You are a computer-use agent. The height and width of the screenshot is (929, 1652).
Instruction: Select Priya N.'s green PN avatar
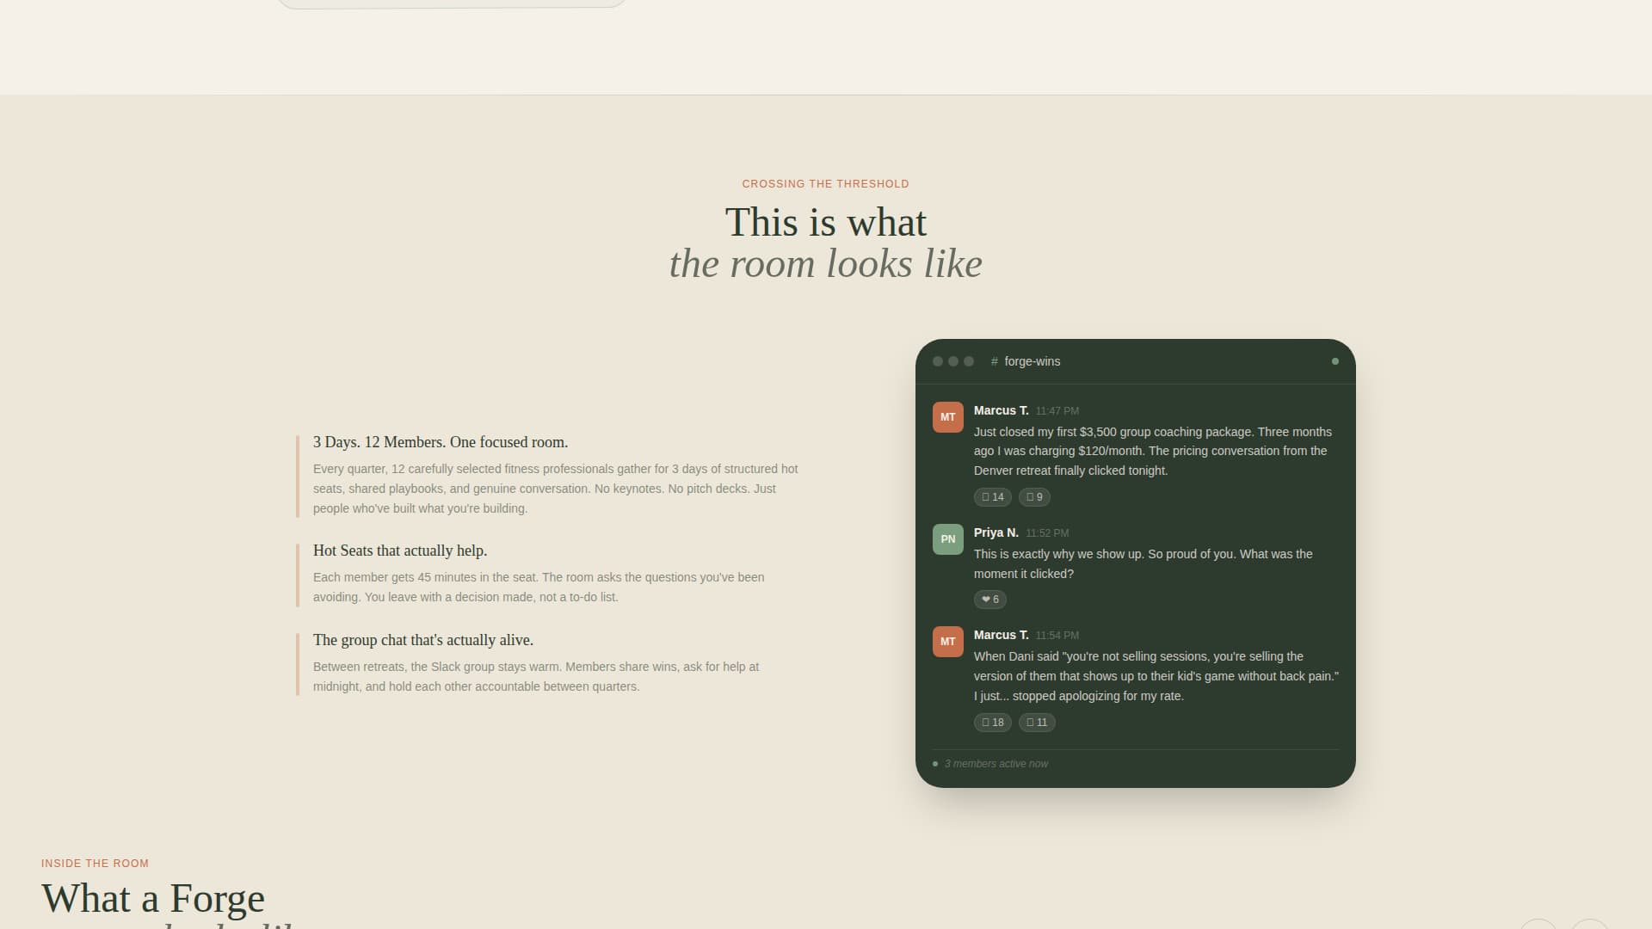point(947,539)
